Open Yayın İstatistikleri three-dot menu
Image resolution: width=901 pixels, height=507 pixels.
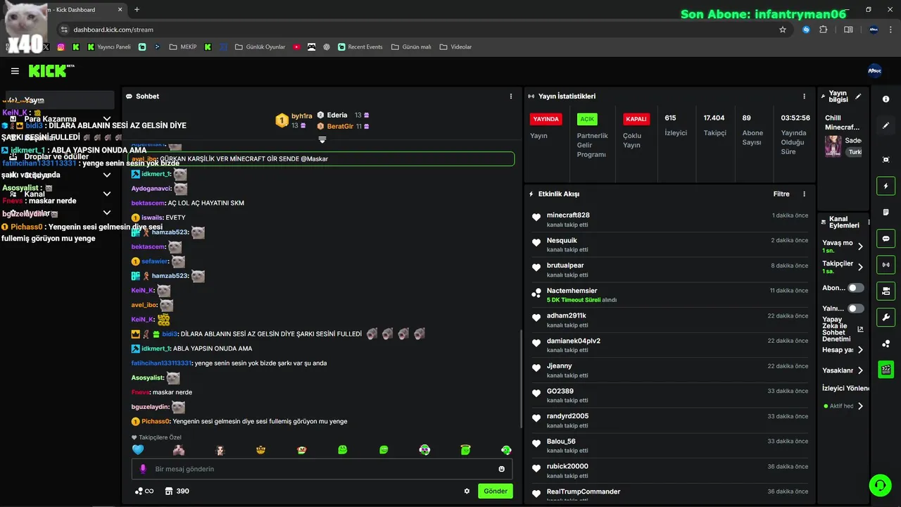tap(804, 96)
